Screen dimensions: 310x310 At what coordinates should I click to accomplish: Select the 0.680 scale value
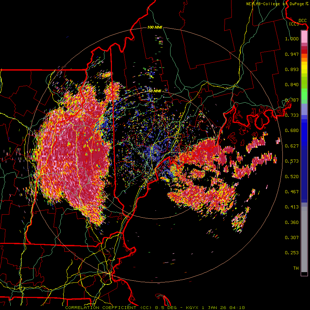(x=292, y=131)
